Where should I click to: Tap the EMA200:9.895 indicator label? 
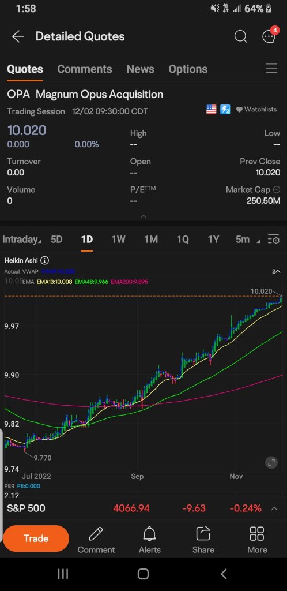[x=129, y=282]
